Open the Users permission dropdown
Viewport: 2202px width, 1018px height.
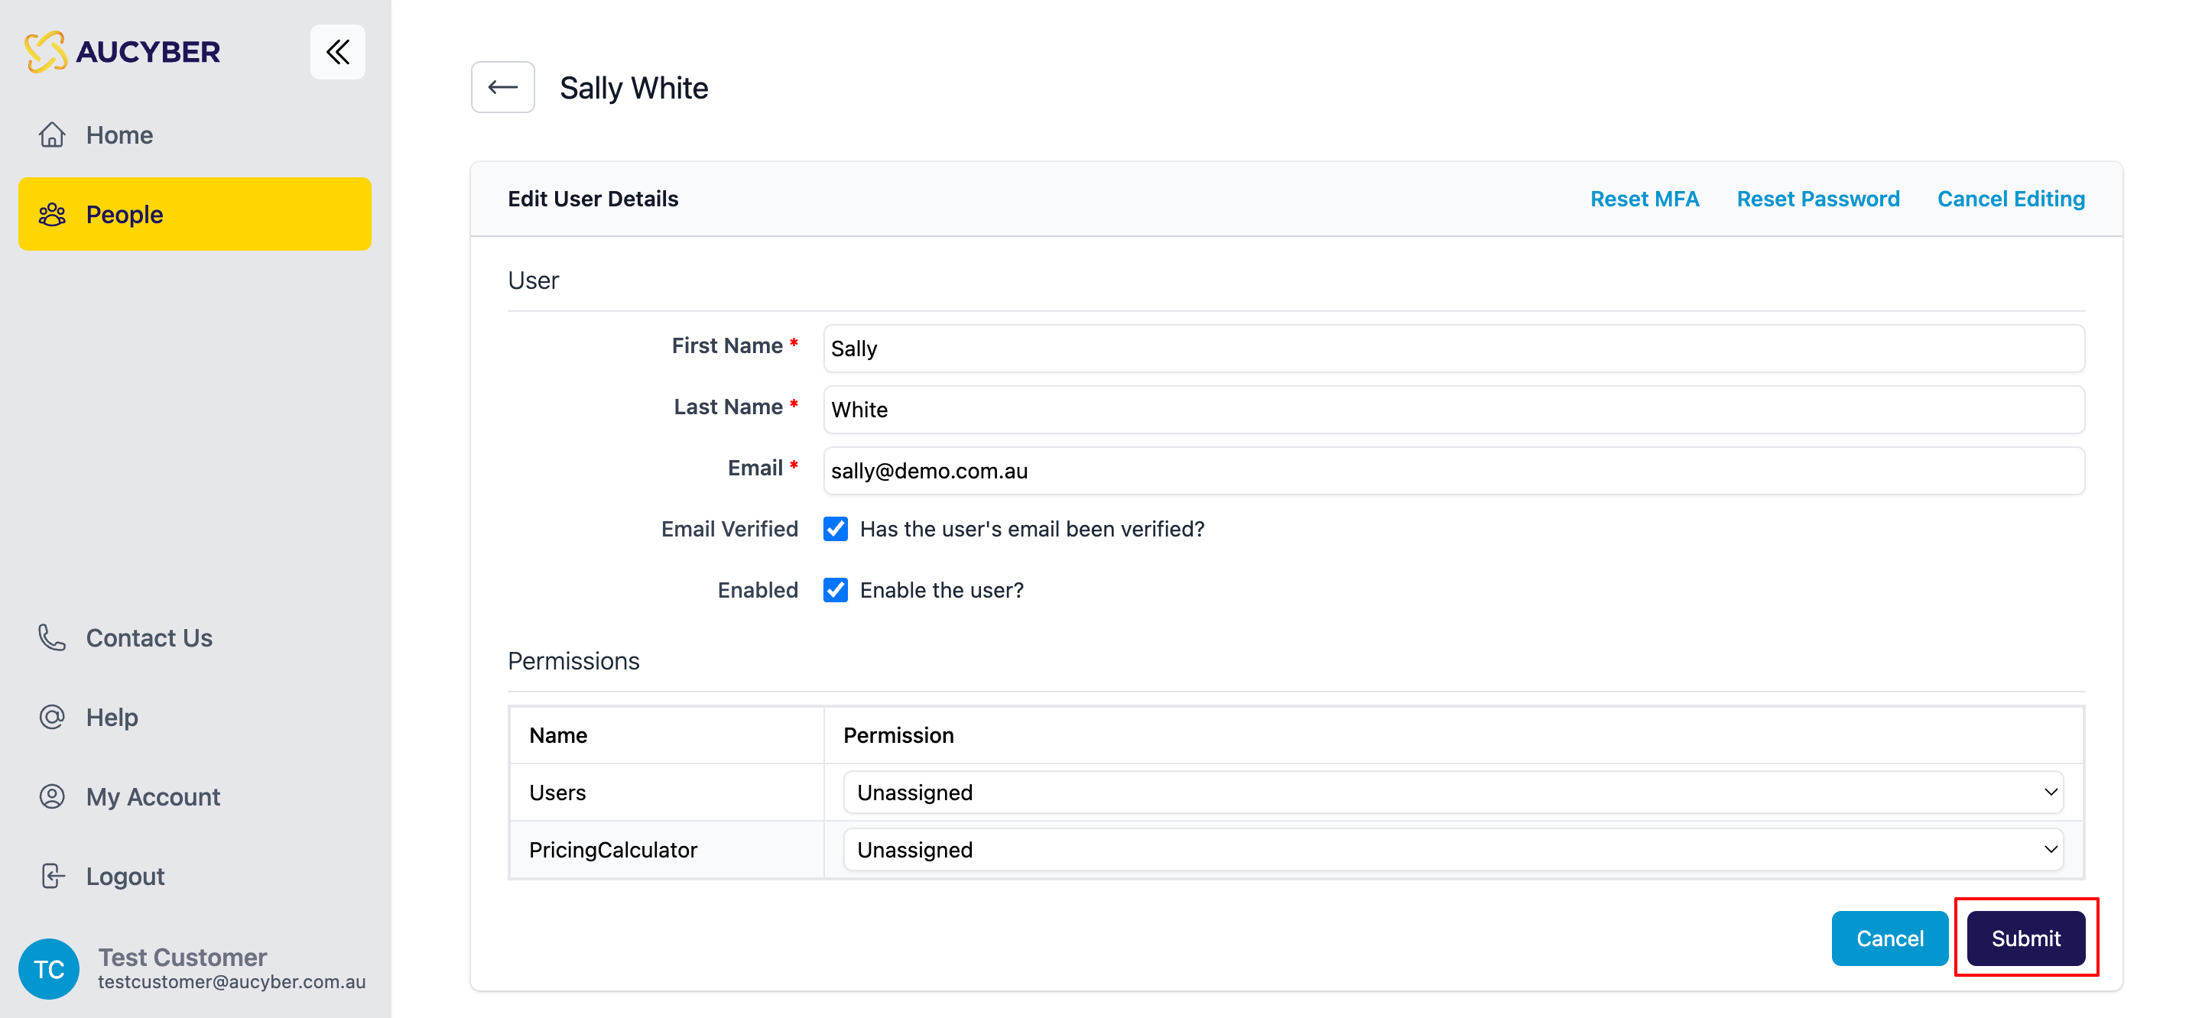click(x=1453, y=793)
